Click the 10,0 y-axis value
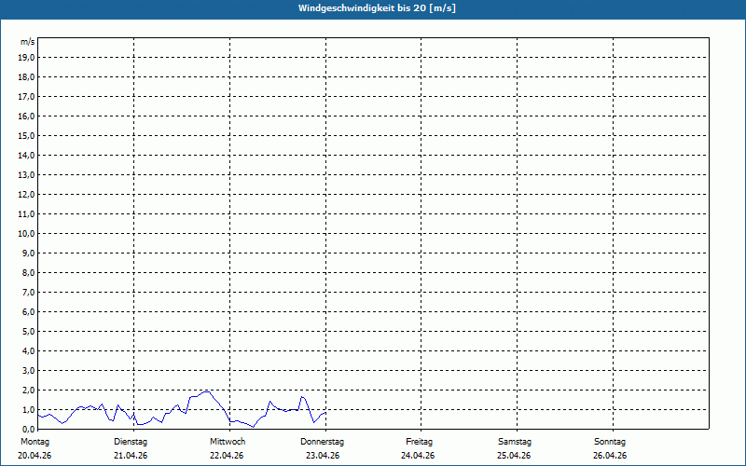The width and height of the screenshot is (746, 466). (x=28, y=234)
